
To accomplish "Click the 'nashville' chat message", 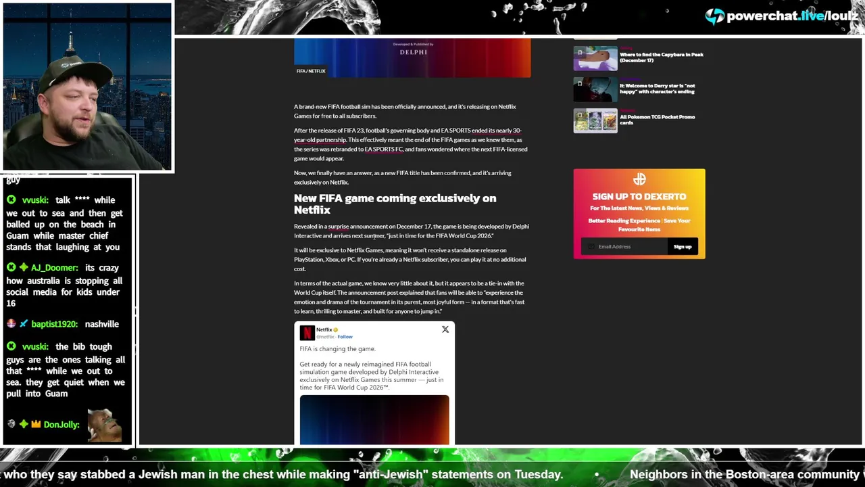I will click(101, 324).
